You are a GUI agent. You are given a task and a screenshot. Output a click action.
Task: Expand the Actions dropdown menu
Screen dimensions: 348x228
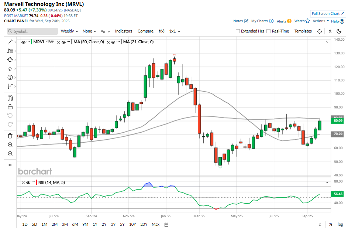click(x=321, y=21)
